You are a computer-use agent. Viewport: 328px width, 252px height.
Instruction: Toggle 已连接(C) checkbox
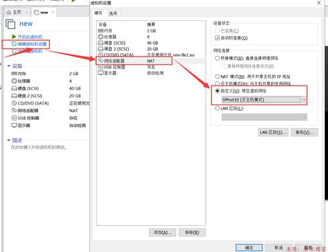tap(217, 31)
